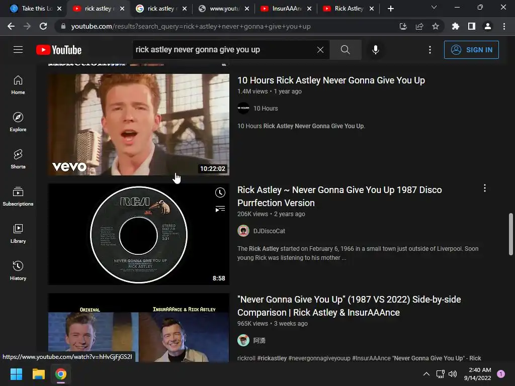Open the 10 Hours channel avatar

click(243, 108)
